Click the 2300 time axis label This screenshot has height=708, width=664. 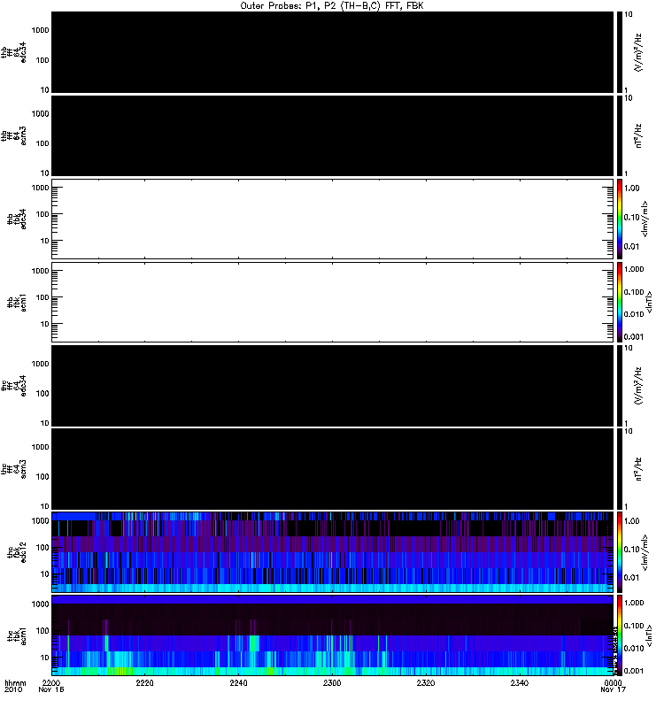point(332,682)
